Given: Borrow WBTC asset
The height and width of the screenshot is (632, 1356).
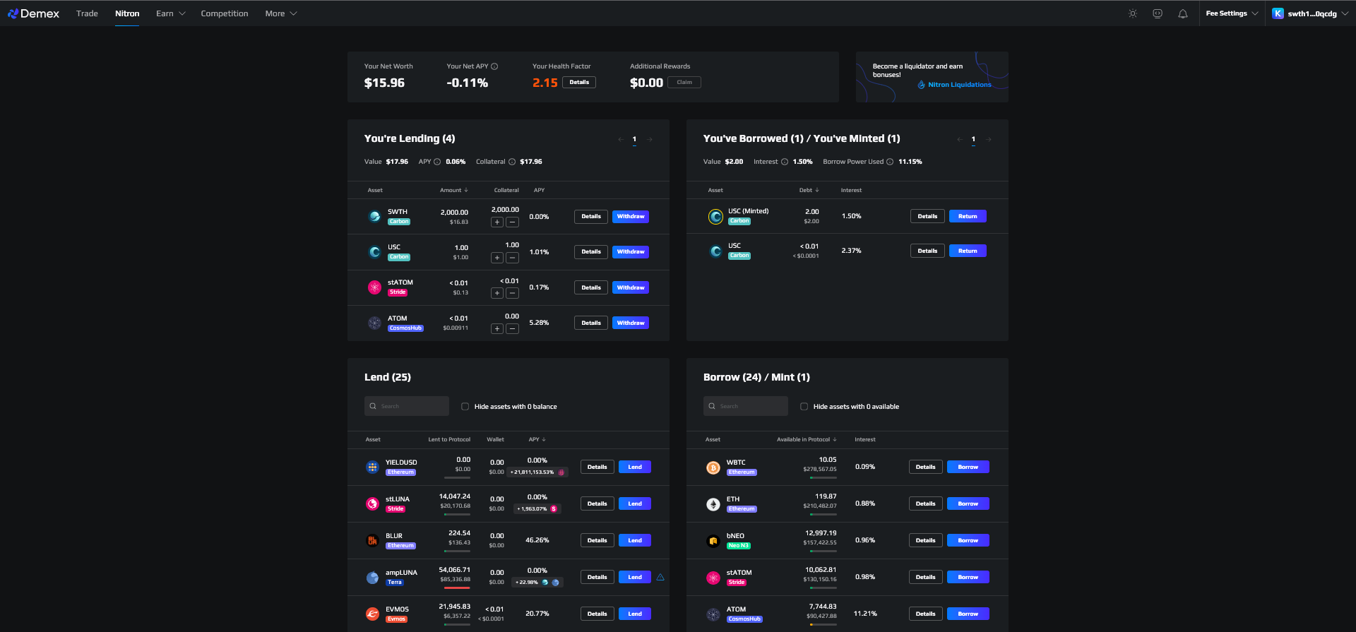Looking at the screenshot, I should pos(968,467).
